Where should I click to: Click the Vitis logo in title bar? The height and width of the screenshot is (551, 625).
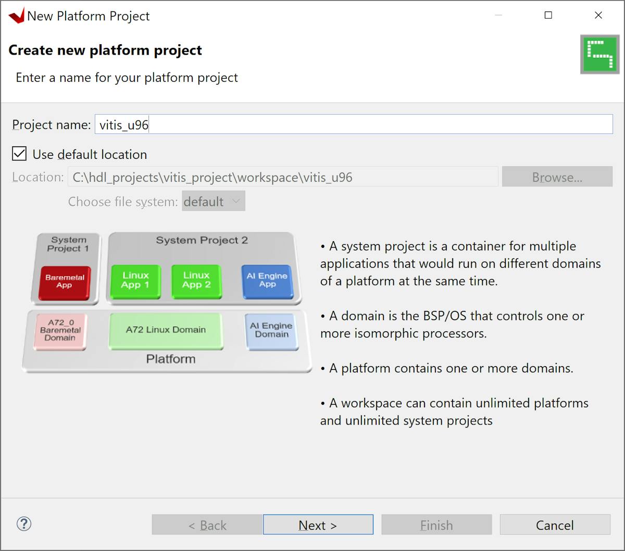point(16,16)
